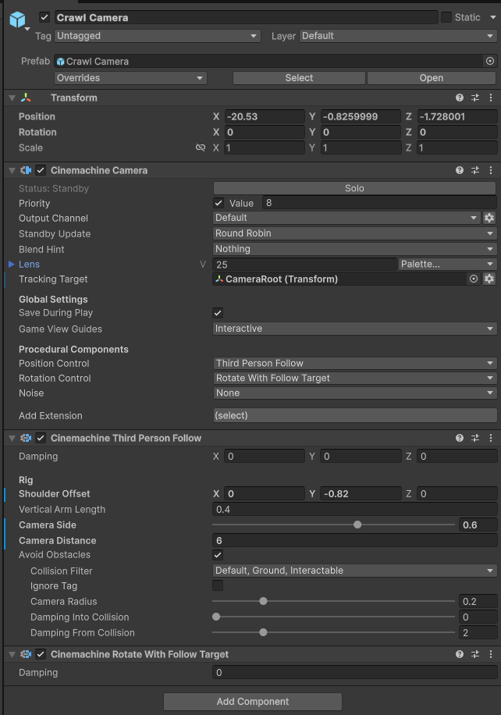Open the Output Channel gear settings

489,218
